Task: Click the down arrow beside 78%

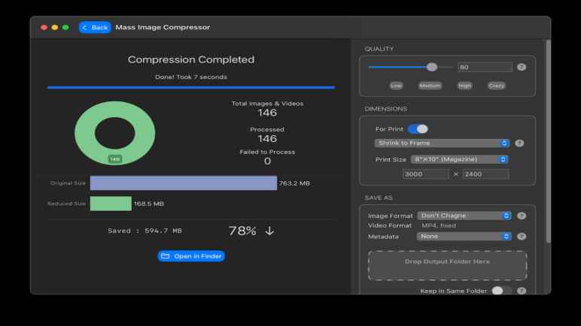Action: pyautogui.click(x=269, y=231)
